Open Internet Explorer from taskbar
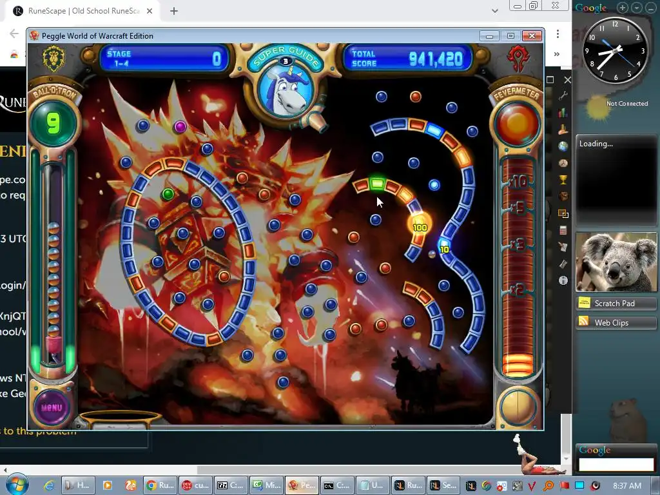Screen dimensions: 660x495 point(49,485)
